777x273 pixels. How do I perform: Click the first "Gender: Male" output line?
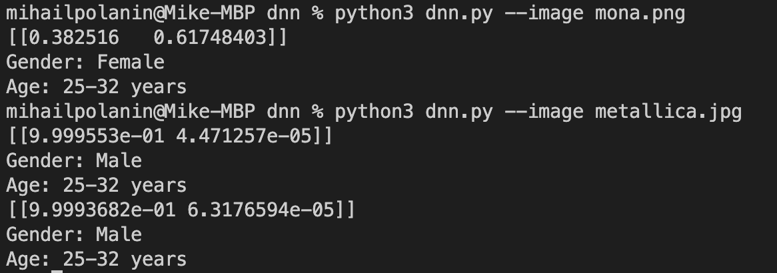point(74,161)
